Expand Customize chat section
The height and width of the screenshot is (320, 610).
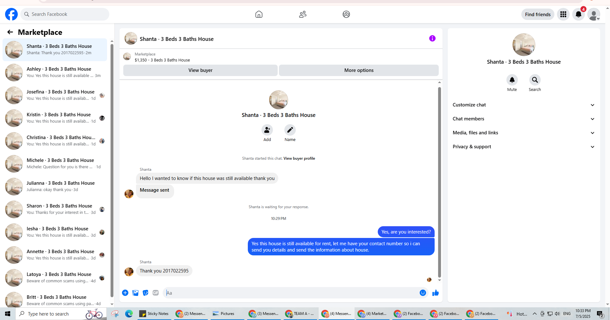pos(524,105)
